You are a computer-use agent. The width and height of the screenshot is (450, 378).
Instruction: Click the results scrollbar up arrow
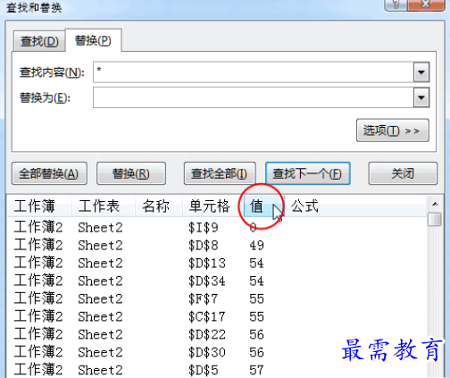point(435,204)
